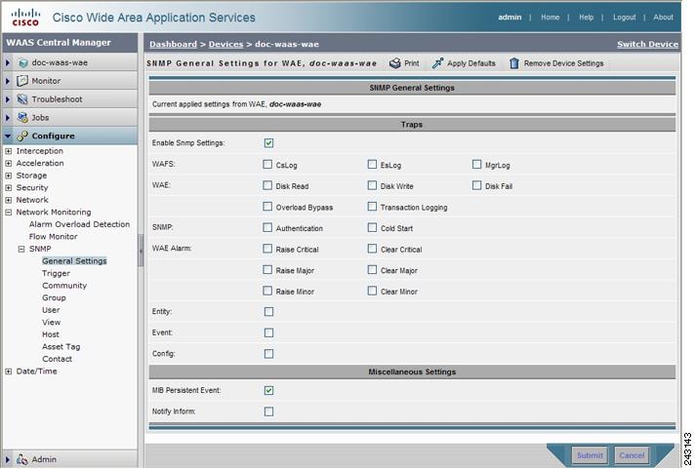Viewport: 695px width, 469px height.
Task: Click the Dashboard breadcrumb link
Action: click(173, 44)
